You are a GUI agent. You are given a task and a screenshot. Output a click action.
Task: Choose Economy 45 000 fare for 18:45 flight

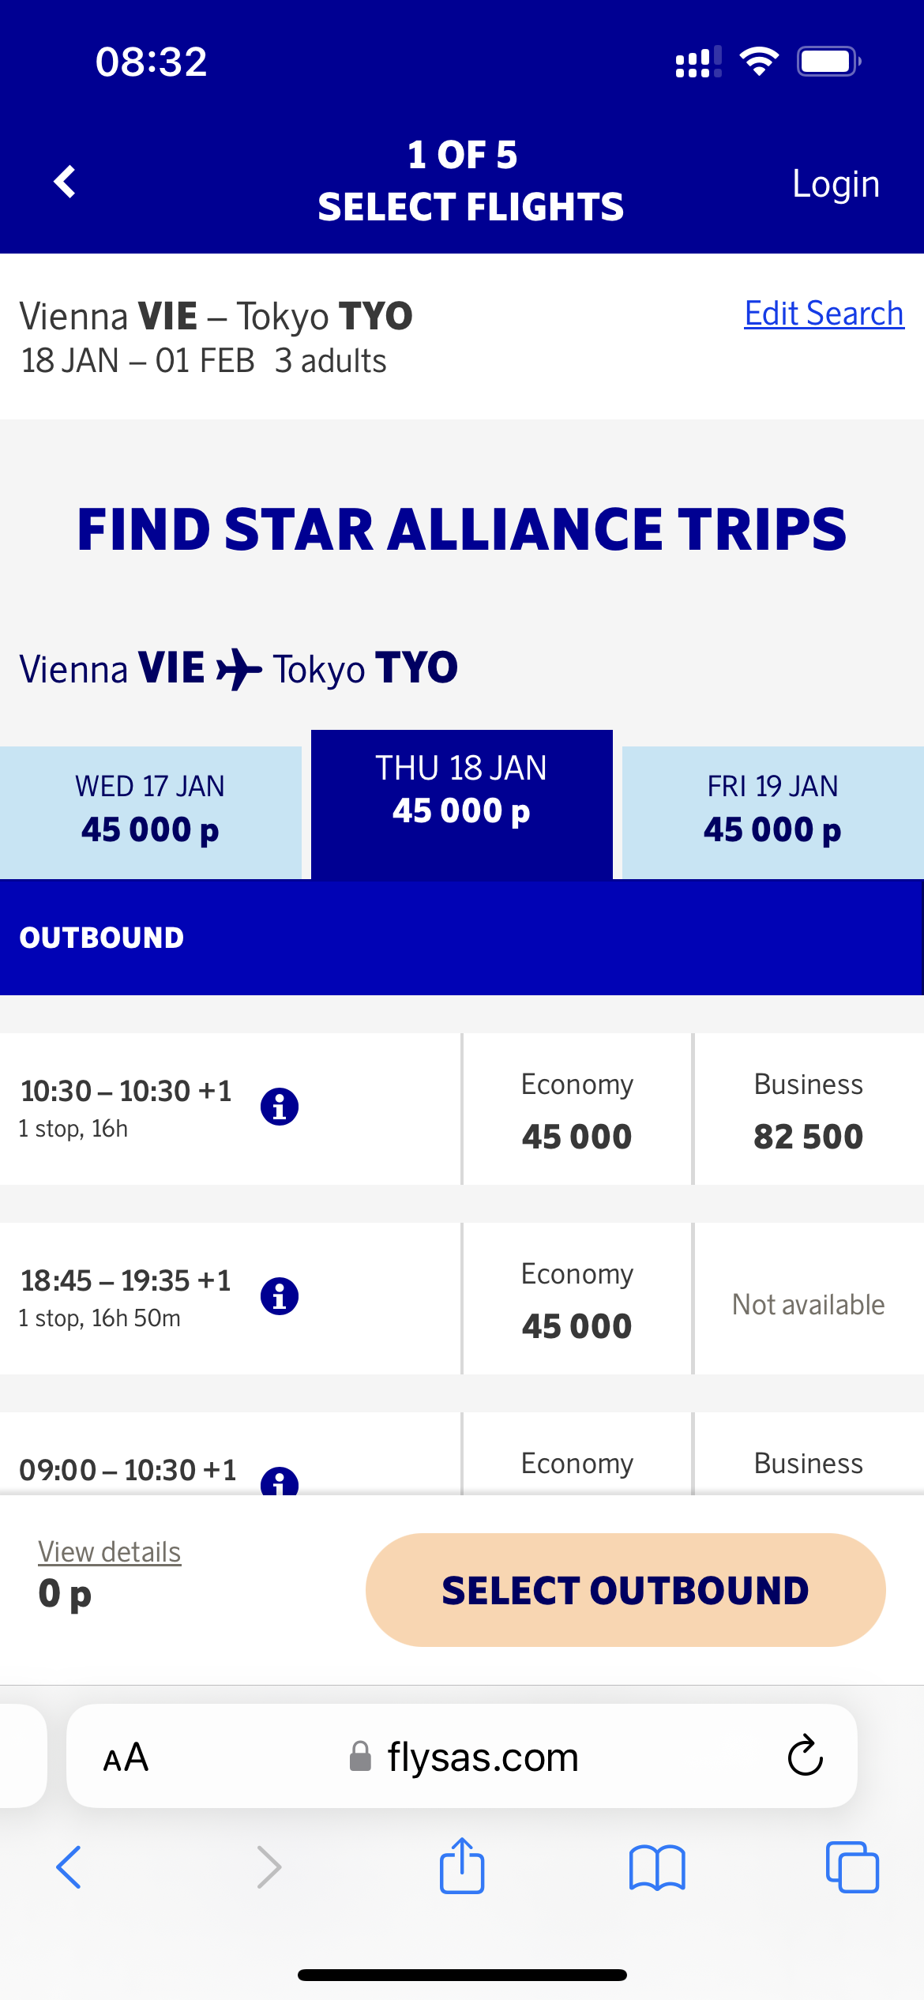(577, 1299)
